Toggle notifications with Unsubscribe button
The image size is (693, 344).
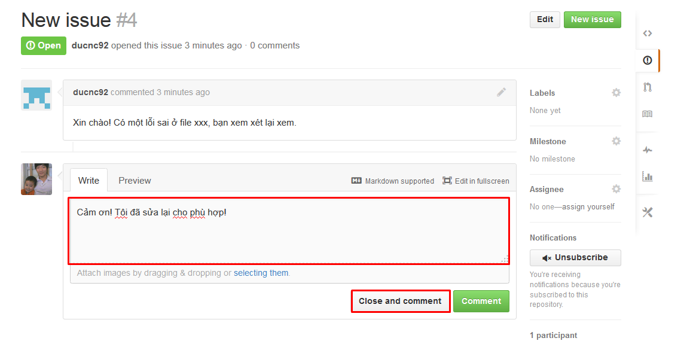tap(575, 258)
